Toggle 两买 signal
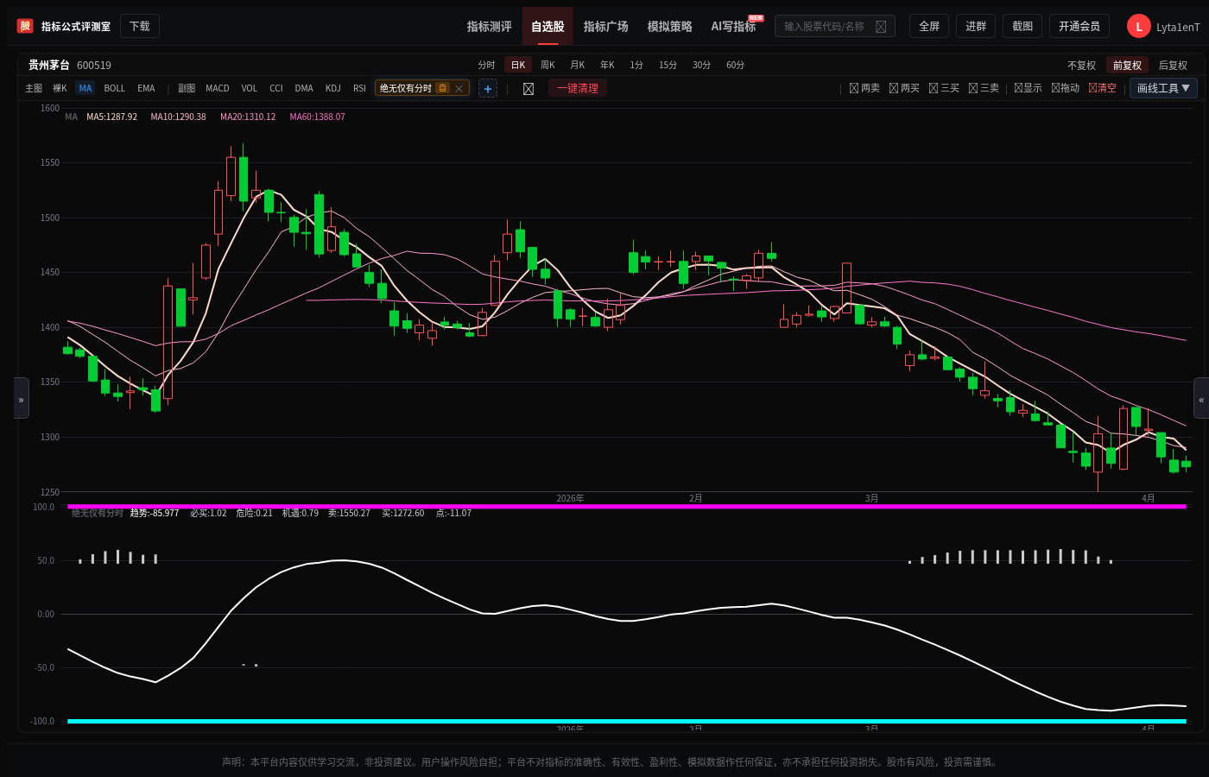 [x=904, y=88]
